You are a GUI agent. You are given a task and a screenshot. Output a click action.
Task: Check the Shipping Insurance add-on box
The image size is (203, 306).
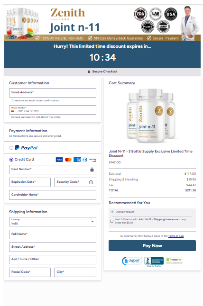pyautogui.click(x=112, y=221)
